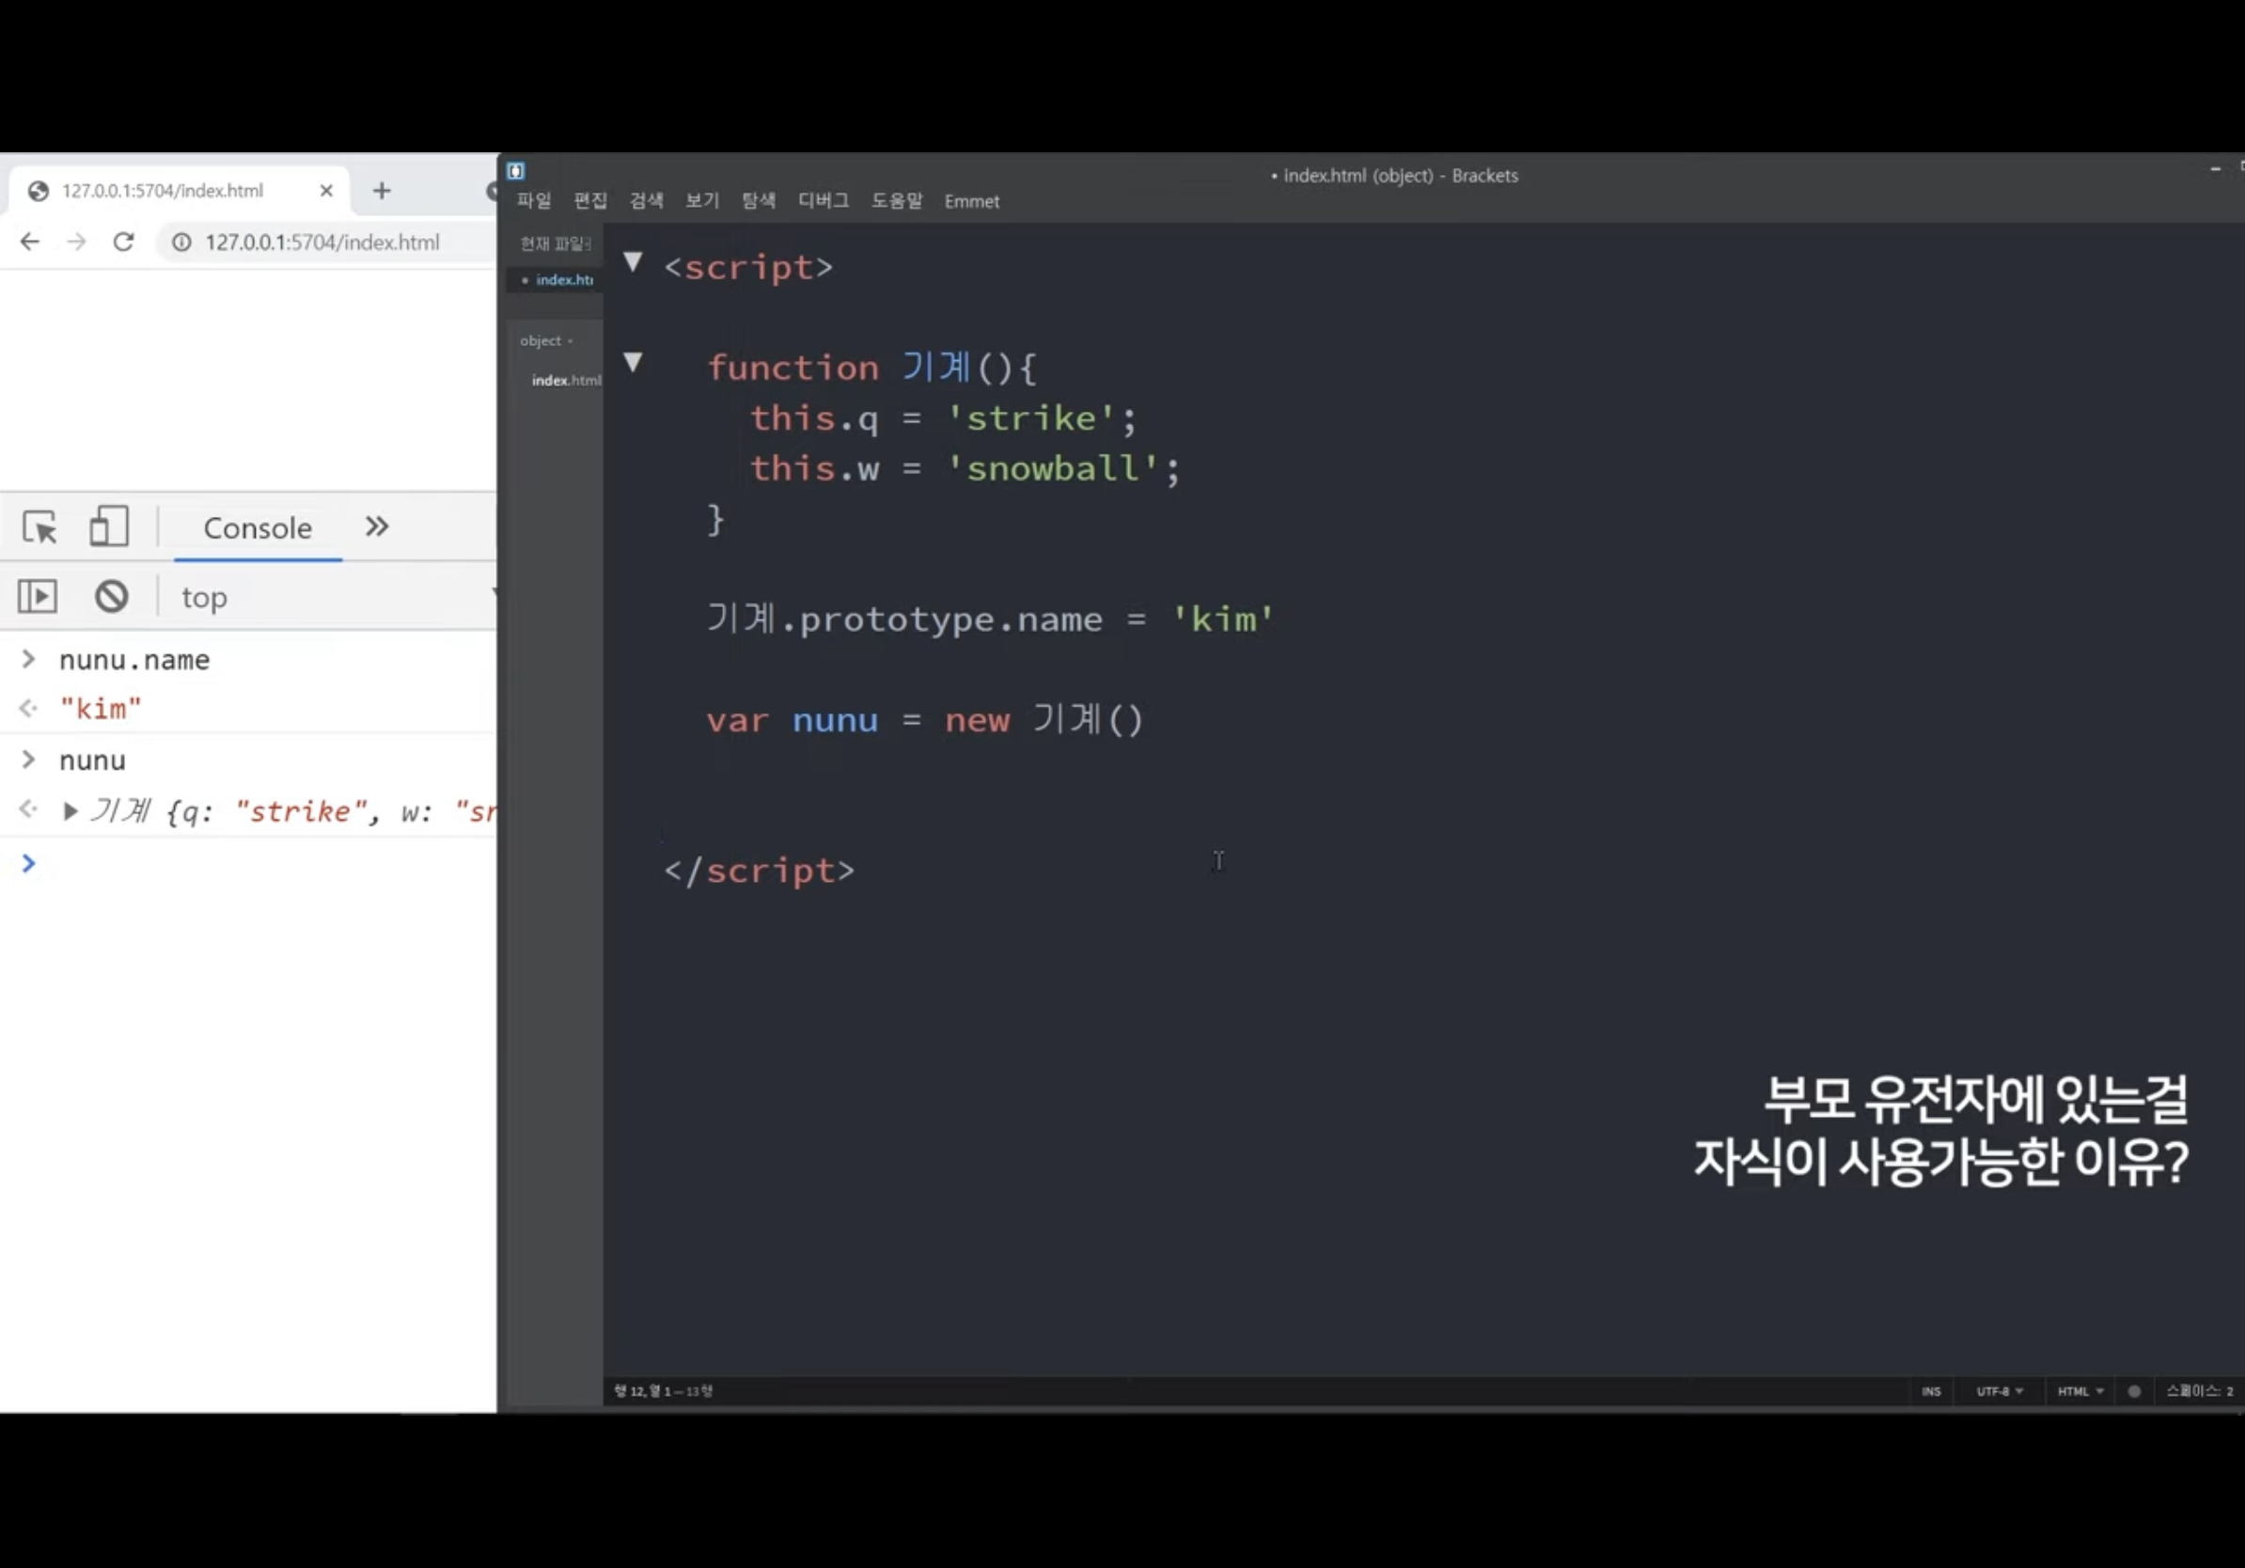This screenshot has height=1568, width=2245.
Task: Expand the 기계 object in console
Action: point(70,811)
